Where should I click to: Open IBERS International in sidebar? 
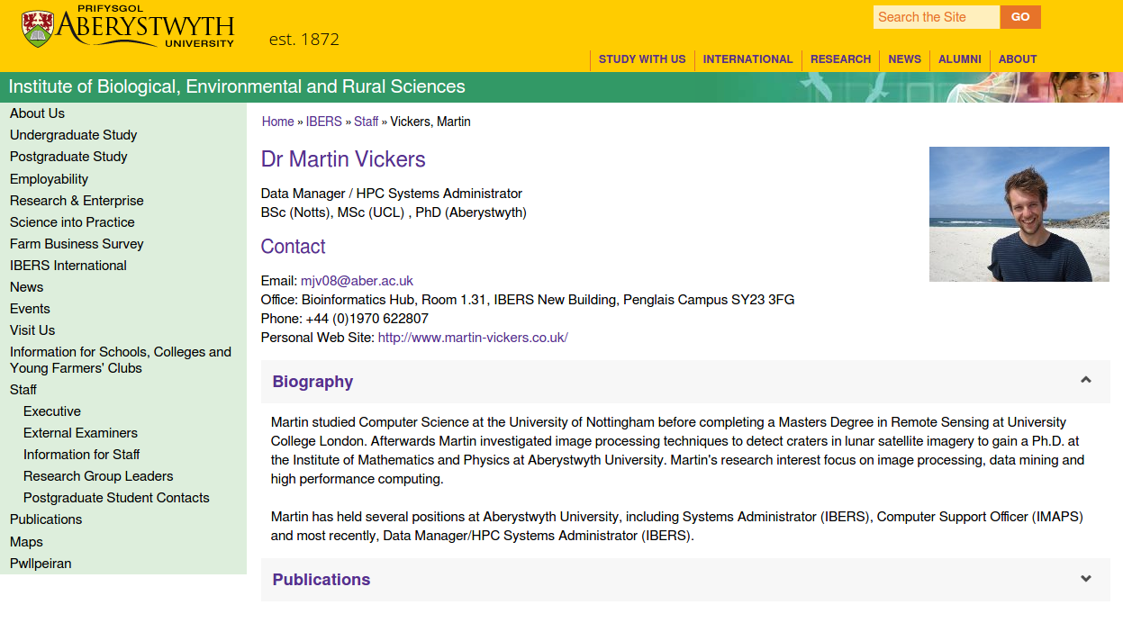click(68, 266)
